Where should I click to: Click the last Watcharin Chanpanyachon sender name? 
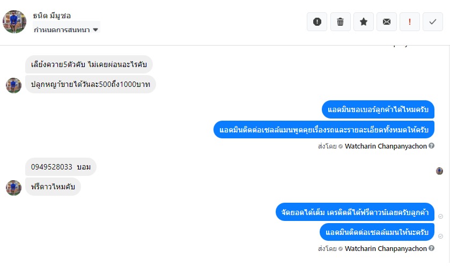[386, 249]
